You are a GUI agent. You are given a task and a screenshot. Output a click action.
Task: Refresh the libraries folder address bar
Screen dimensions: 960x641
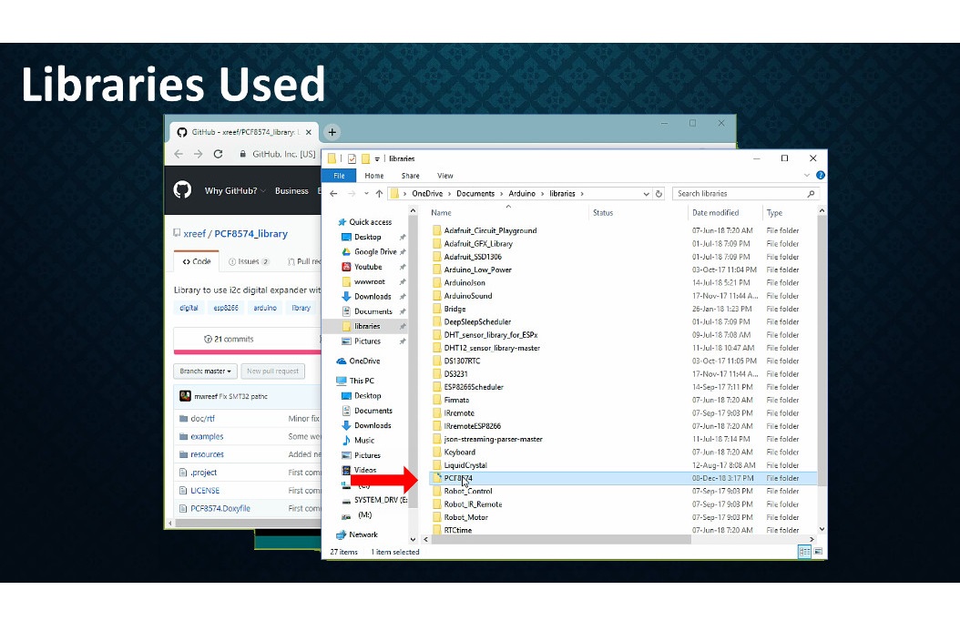(659, 193)
